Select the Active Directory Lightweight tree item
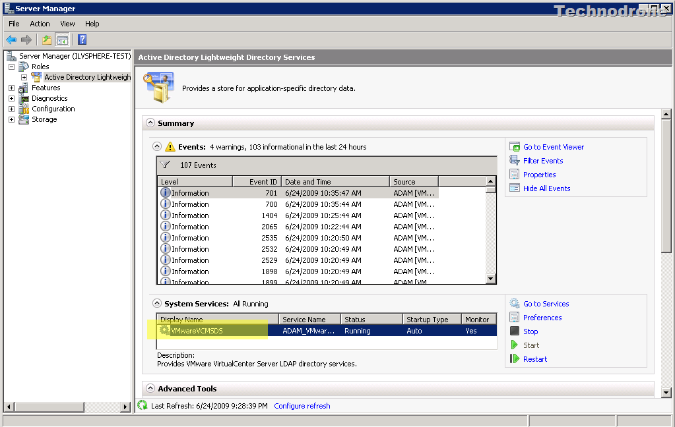The width and height of the screenshot is (675, 427). pyautogui.click(x=87, y=77)
